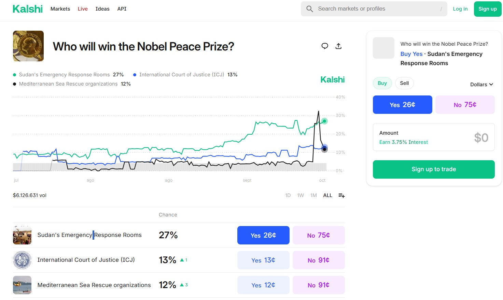Click the search magnifier icon

[x=310, y=9]
